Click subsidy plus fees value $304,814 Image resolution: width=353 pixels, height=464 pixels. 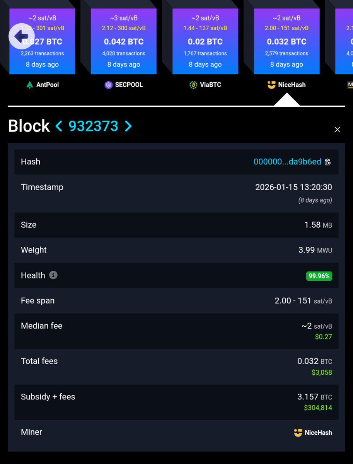click(x=318, y=408)
